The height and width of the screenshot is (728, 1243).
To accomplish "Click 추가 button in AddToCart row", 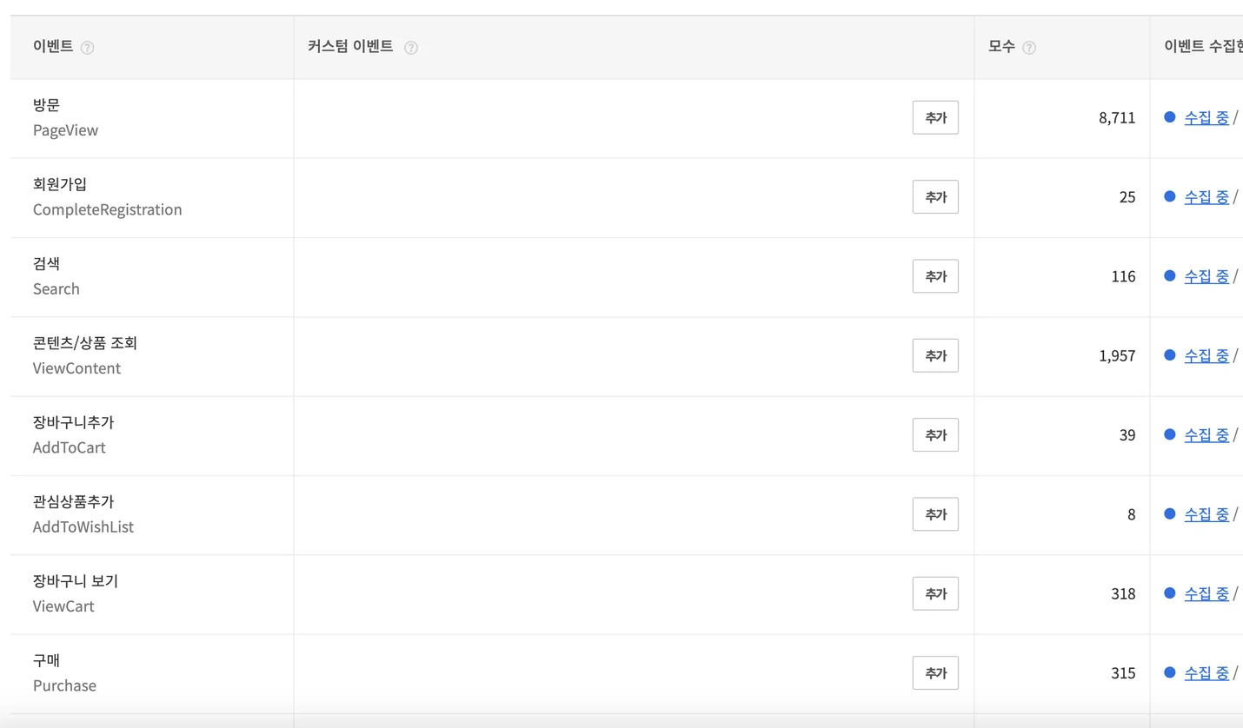I will pyautogui.click(x=935, y=435).
